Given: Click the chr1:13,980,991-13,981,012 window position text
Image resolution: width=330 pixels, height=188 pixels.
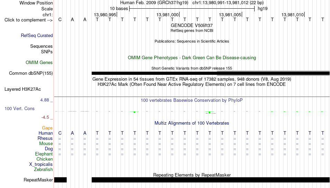Looking at the screenshot, I should [228, 3].
